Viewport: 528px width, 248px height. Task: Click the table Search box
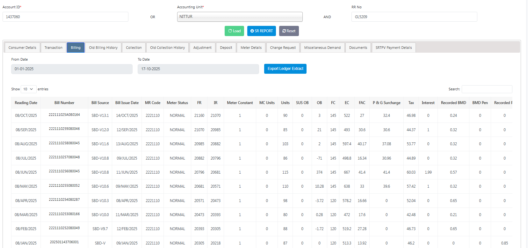pos(487,89)
